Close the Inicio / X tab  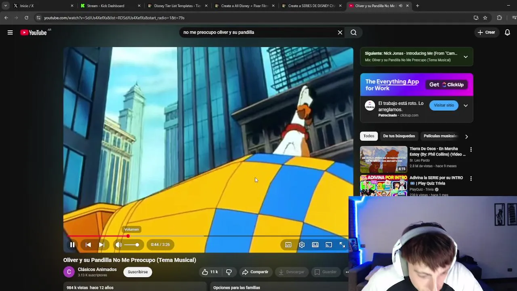(72, 6)
